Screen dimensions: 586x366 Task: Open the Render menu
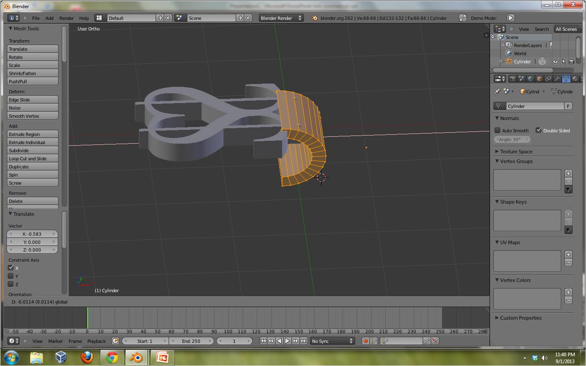click(x=66, y=18)
